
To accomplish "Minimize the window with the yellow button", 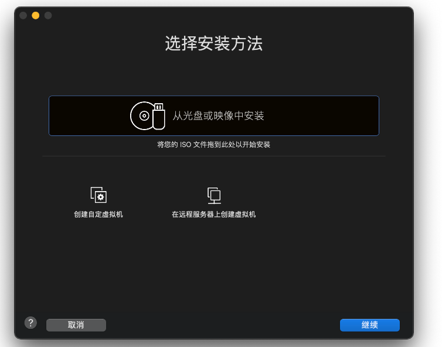I will click(36, 15).
